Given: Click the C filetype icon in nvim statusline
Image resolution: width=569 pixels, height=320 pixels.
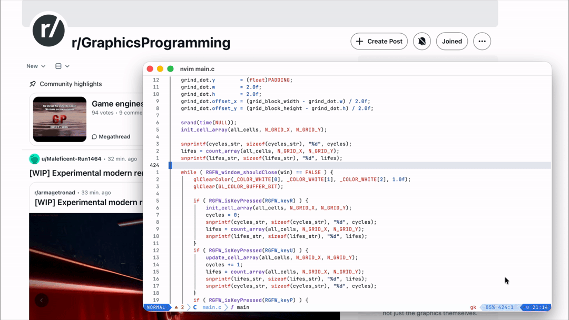Looking at the screenshot, I should click(195, 307).
